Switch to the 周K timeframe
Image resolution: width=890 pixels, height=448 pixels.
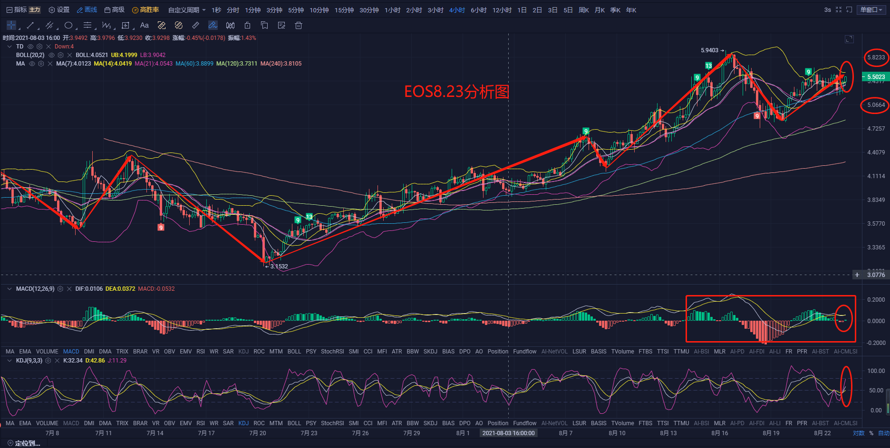[x=584, y=10]
